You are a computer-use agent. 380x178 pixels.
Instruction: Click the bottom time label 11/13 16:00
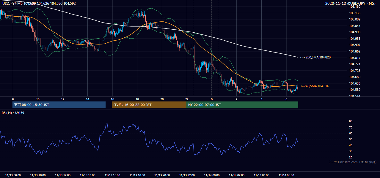pyautogui.click(x=112, y=175)
